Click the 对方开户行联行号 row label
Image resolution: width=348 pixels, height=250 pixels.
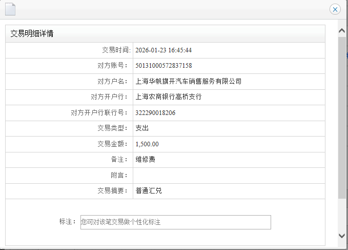(x=100, y=113)
